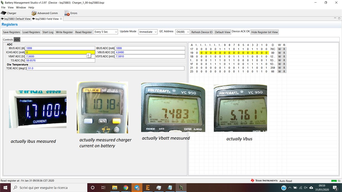
Task: Read register 21 with R button
Action: 284,68
